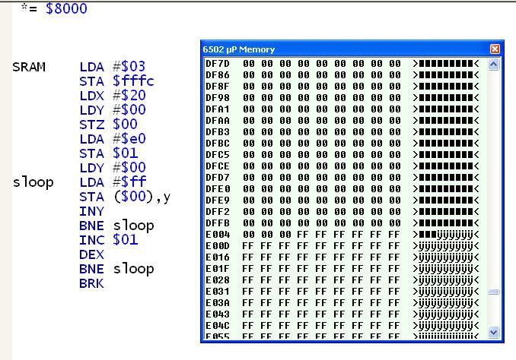Click the E004 memory row address
The image size is (516, 360).
pos(218,235)
